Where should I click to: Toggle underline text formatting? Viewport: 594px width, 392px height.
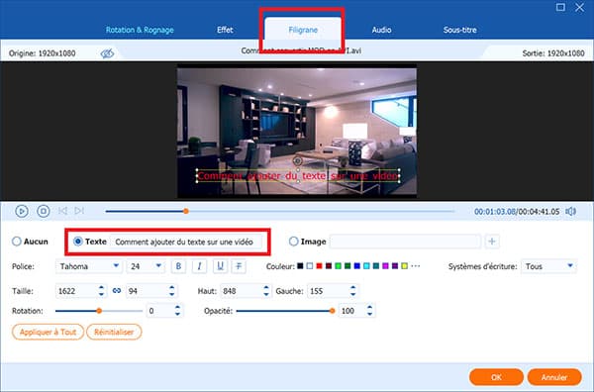point(220,266)
